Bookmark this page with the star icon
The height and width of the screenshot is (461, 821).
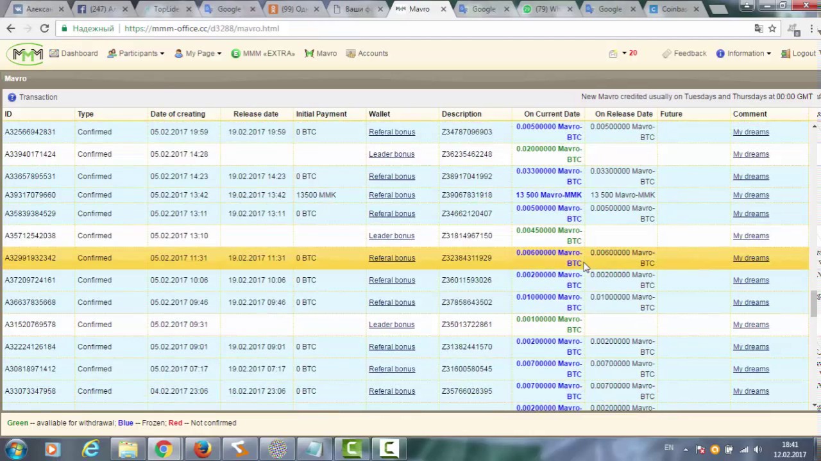(772, 28)
